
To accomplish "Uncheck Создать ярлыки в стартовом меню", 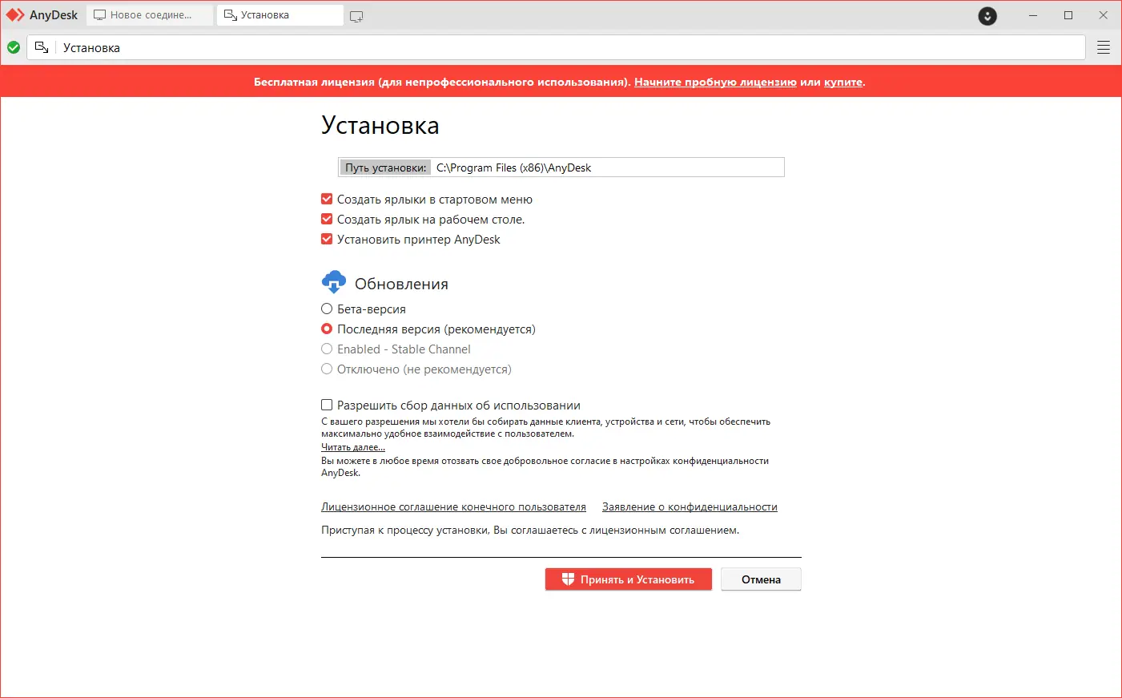I will click(327, 199).
